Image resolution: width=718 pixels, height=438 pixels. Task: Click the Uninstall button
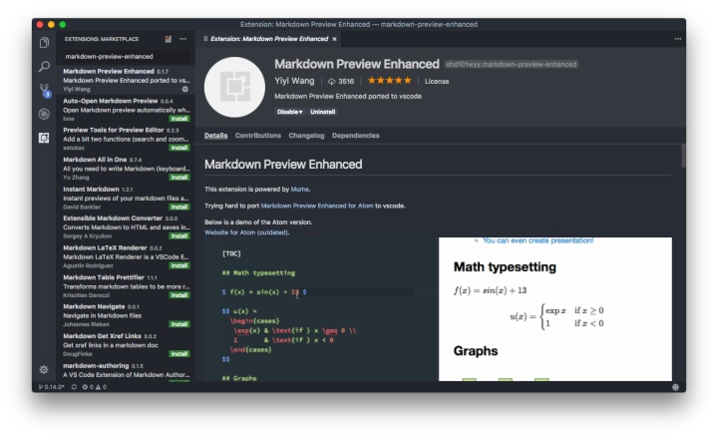[x=322, y=112]
